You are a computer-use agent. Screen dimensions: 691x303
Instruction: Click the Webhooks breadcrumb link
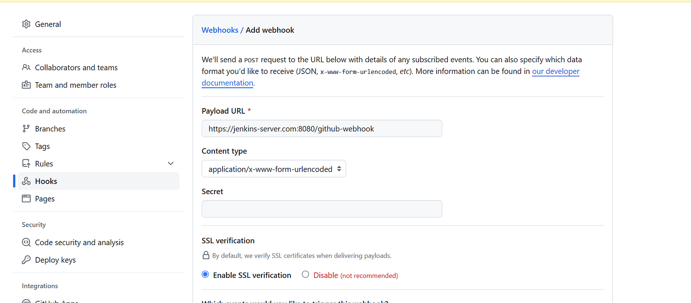tap(220, 29)
